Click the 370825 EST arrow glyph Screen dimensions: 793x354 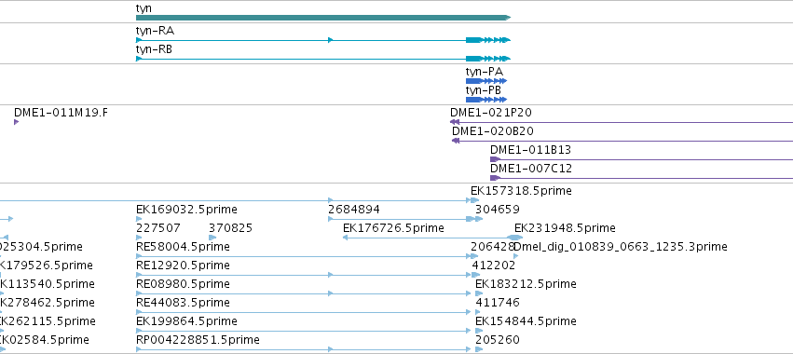pos(212,238)
